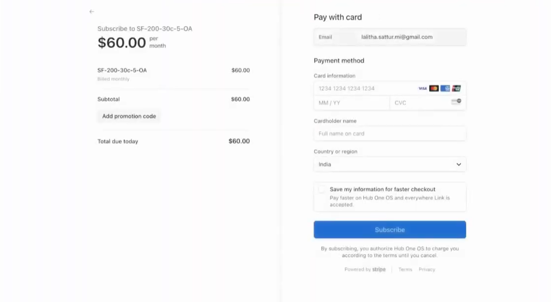Click the chevron arrow beside India

(x=459, y=164)
